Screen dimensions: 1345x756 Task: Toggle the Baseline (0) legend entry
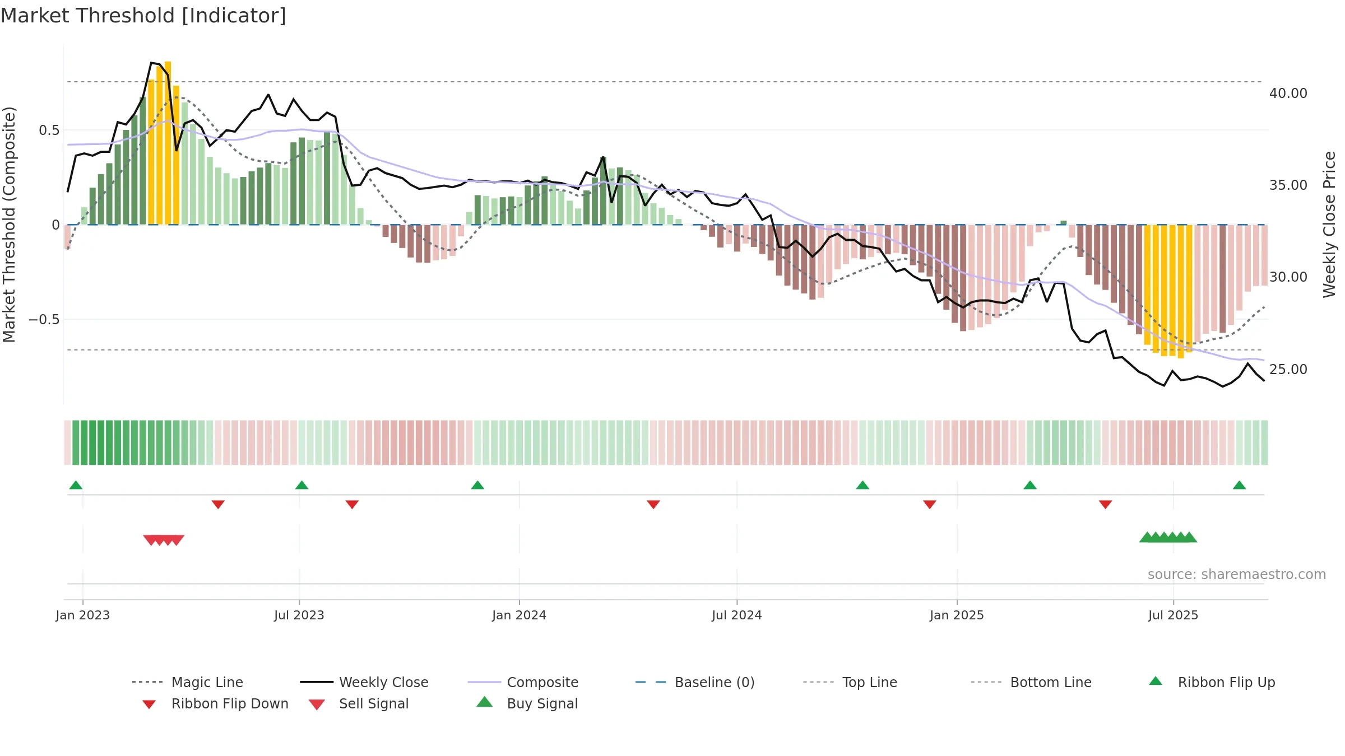point(695,682)
